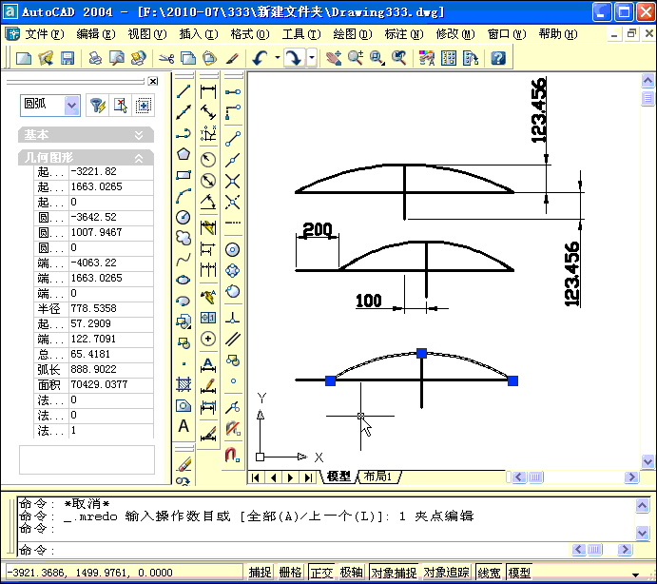The image size is (657, 584).
Task: Click the Cut scissors icon
Action: tap(166, 58)
